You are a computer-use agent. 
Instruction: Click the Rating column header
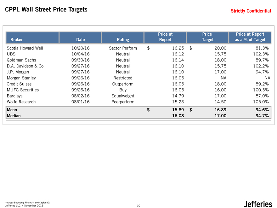click(123, 40)
